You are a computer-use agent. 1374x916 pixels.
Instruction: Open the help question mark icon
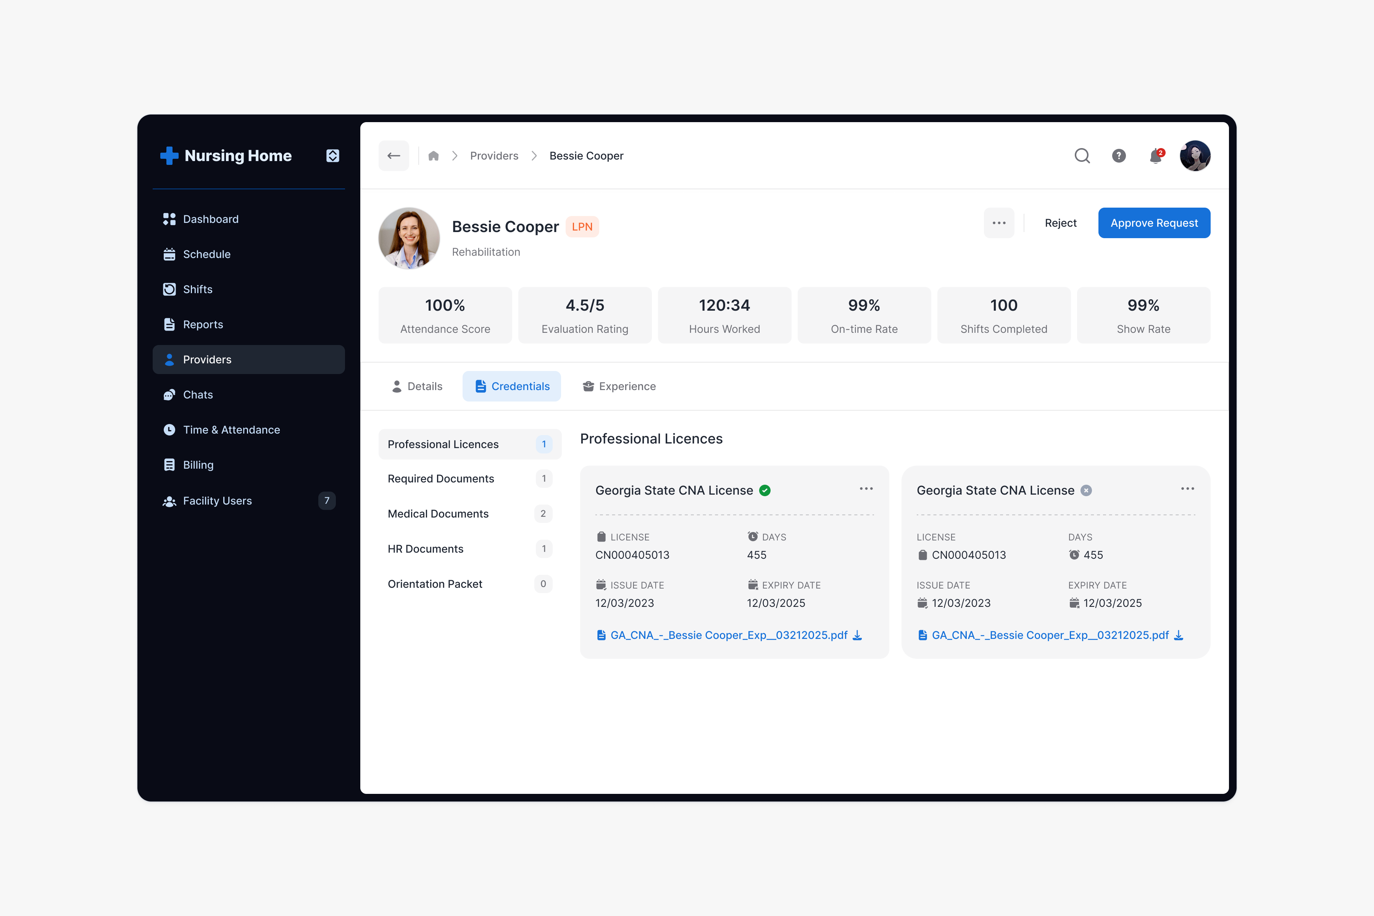coord(1119,155)
